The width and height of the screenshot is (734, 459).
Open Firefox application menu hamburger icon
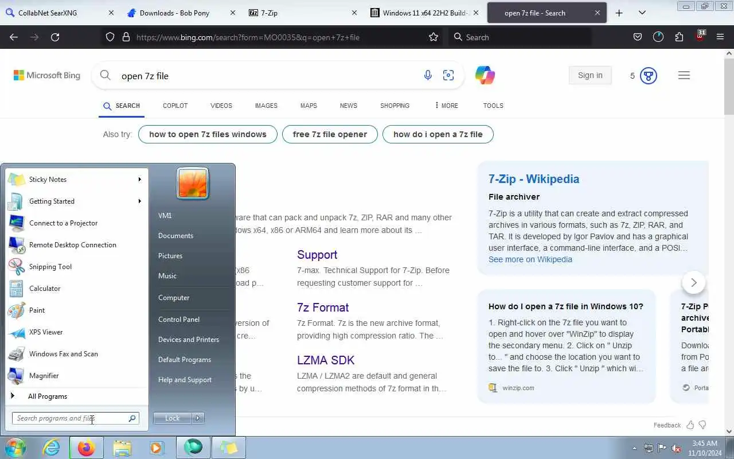click(720, 37)
